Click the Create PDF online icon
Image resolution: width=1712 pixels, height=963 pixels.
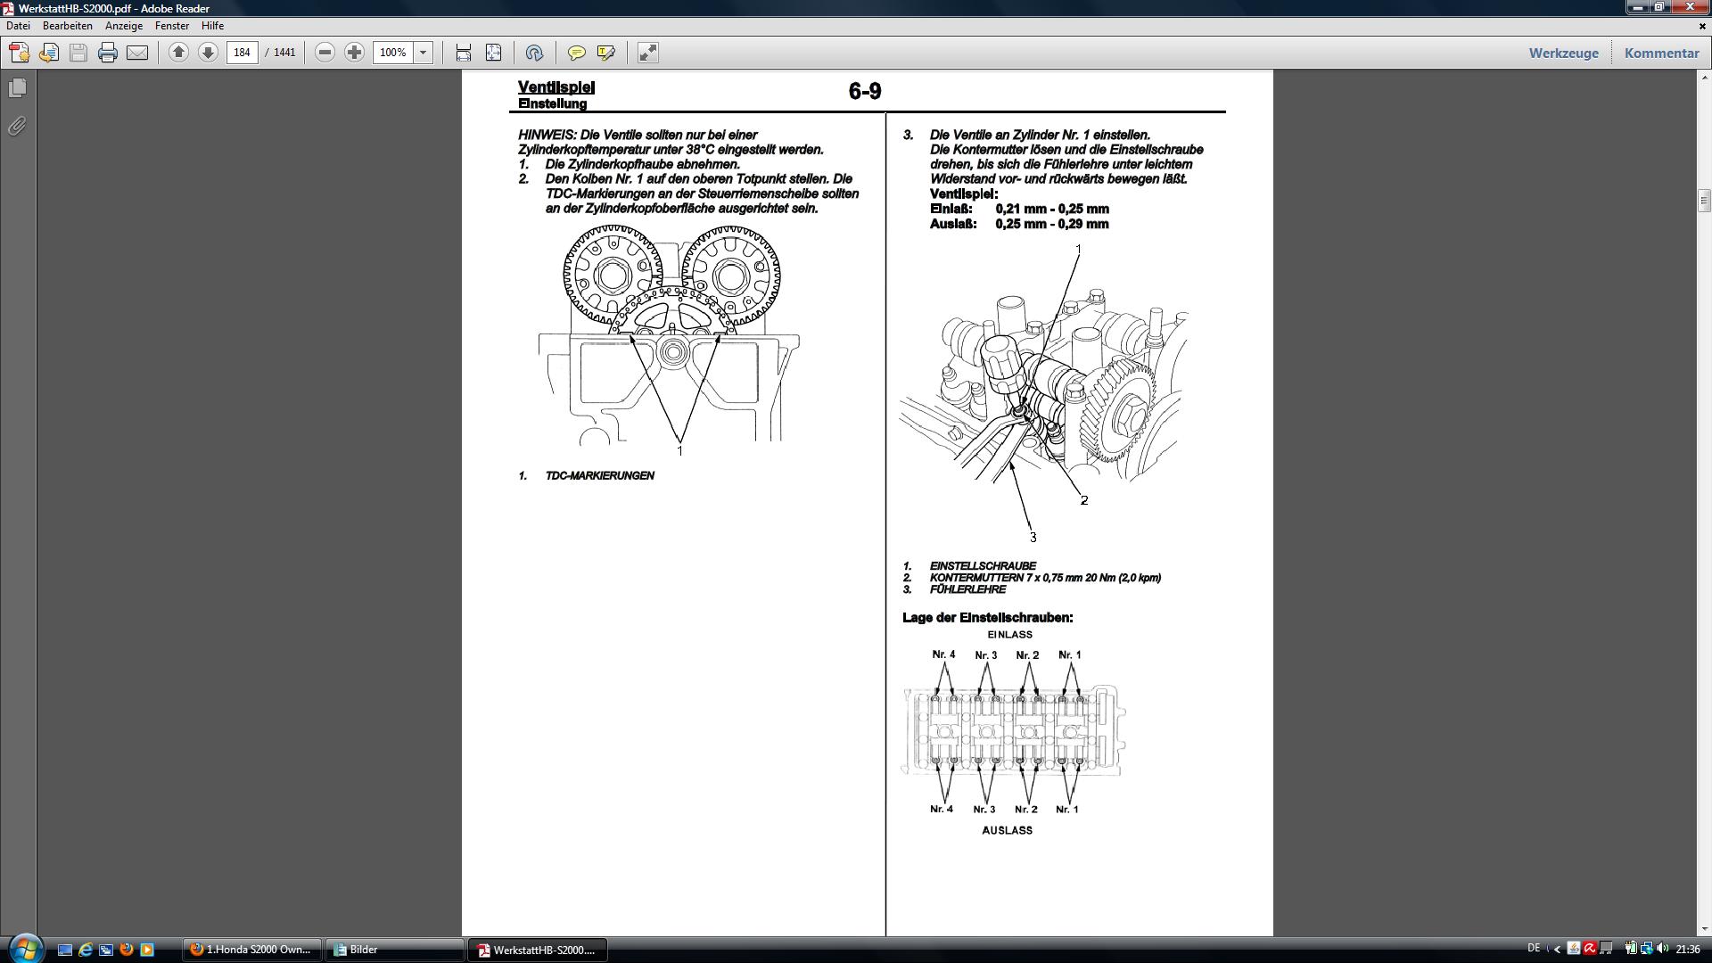click(20, 53)
